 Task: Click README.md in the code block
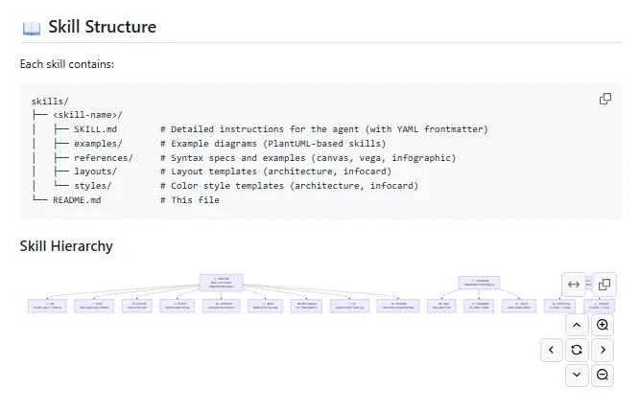pos(77,200)
